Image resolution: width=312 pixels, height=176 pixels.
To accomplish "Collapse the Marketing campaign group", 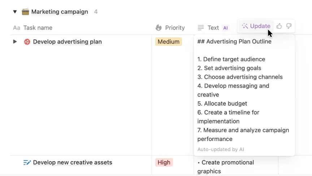I will tap(15, 12).
